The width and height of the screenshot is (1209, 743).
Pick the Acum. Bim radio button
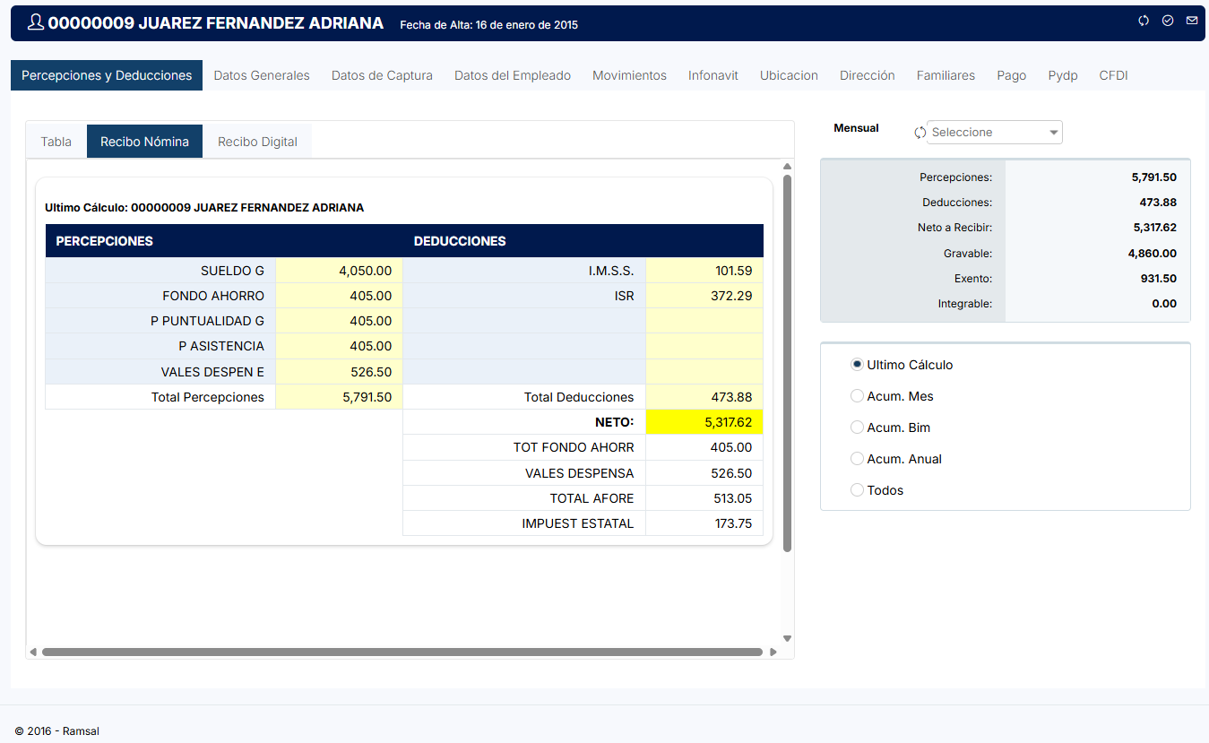pyautogui.click(x=858, y=428)
